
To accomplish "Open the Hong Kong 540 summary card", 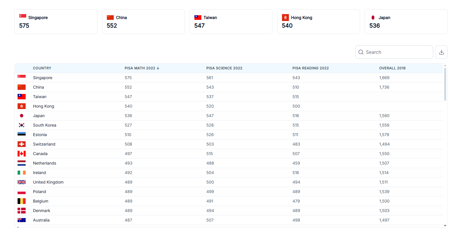I will pyautogui.click(x=319, y=22).
